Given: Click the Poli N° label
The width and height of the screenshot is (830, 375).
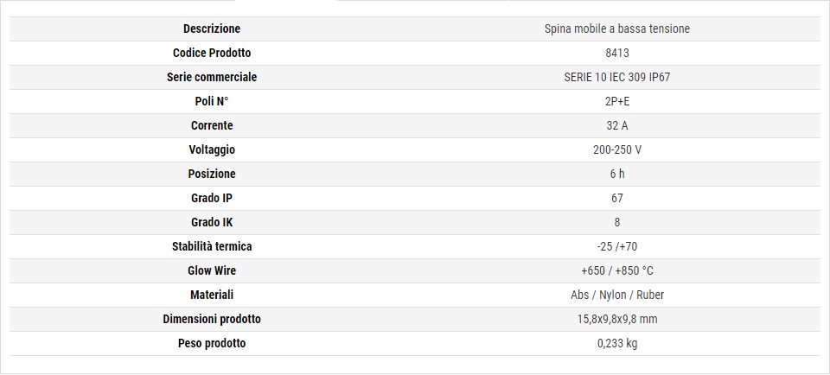Looking at the screenshot, I should [x=212, y=101].
